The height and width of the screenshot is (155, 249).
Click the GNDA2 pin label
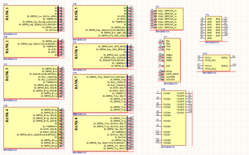[225, 66]
